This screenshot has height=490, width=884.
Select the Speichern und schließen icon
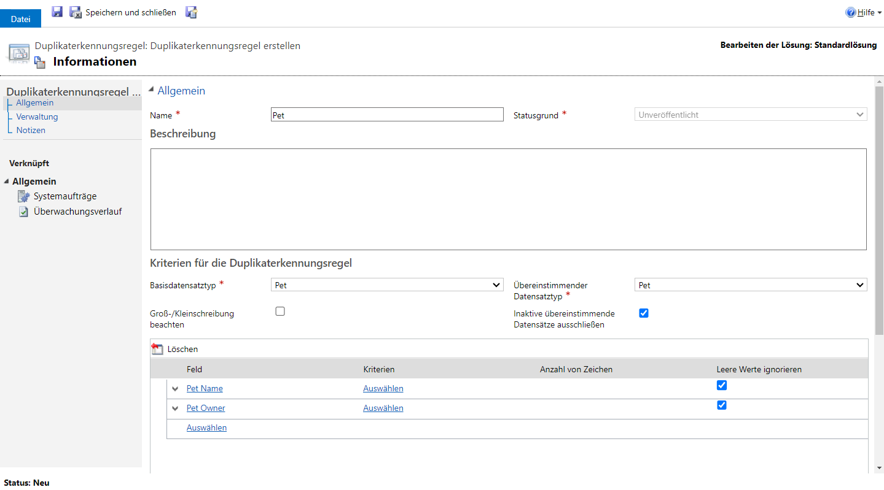[x=75, y=12]
